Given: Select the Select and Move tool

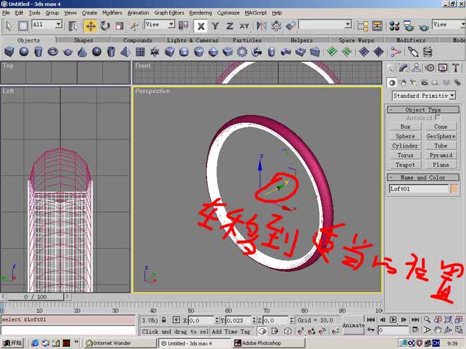Looking at the screenshot, I should click(x=91, y=26).
